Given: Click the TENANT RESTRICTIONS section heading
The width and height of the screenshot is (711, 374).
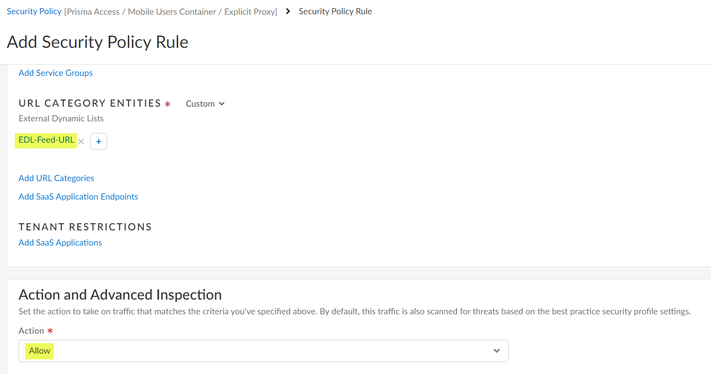Looking at the screenshot, I should click(85, 227).
